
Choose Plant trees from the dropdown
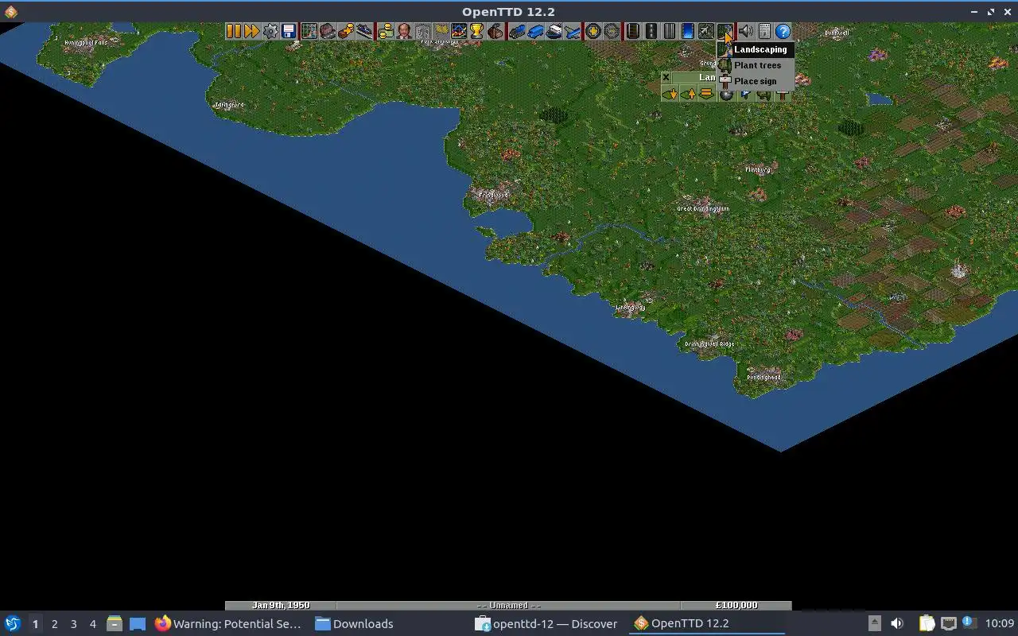point(755,65)
